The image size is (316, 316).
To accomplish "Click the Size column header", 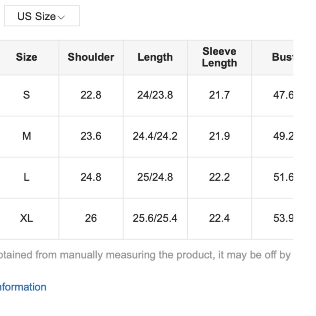I will pos(27,57).
